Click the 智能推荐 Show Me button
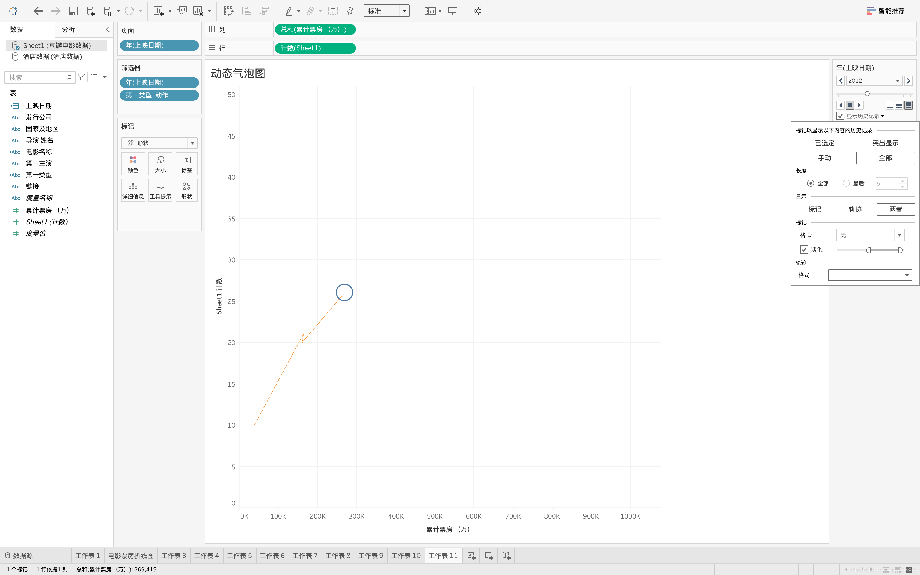Viewport: 920px width, 575px height. (x=886, y=11)
